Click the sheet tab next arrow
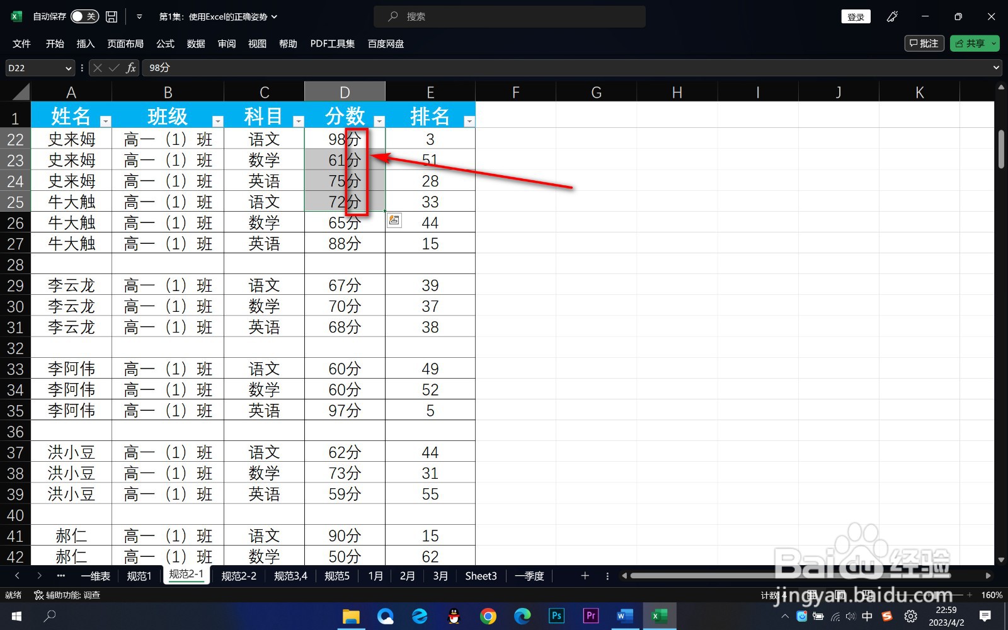The image size is (1008, 630). pos(39,575)
